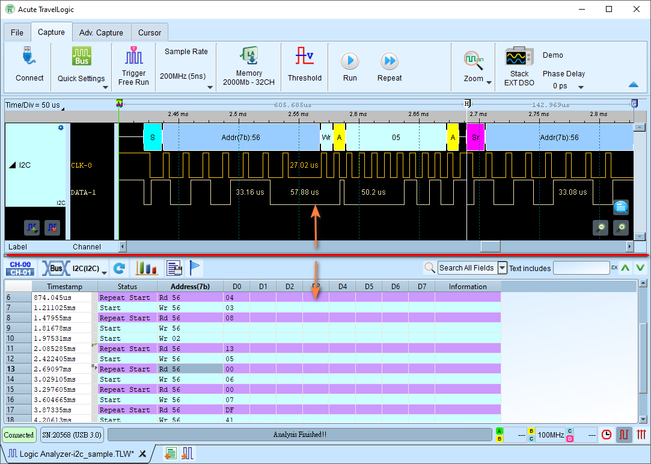Find next match with down arrow
Screen dimensions: 651x464
640,268
